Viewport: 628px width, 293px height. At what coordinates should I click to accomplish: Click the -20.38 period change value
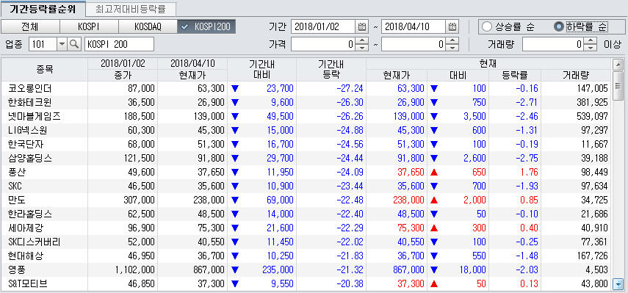coord(350,283)
